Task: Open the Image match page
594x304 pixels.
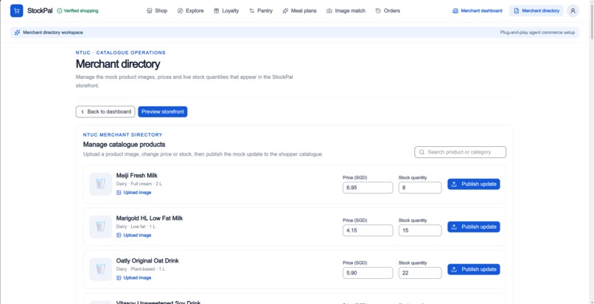Action: (346, 11)
